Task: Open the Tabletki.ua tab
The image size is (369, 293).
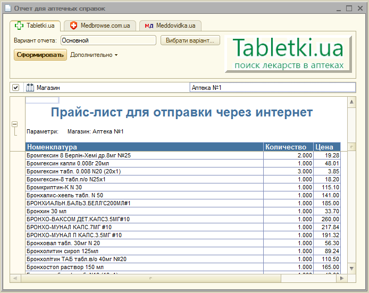Action: [35, 26]
